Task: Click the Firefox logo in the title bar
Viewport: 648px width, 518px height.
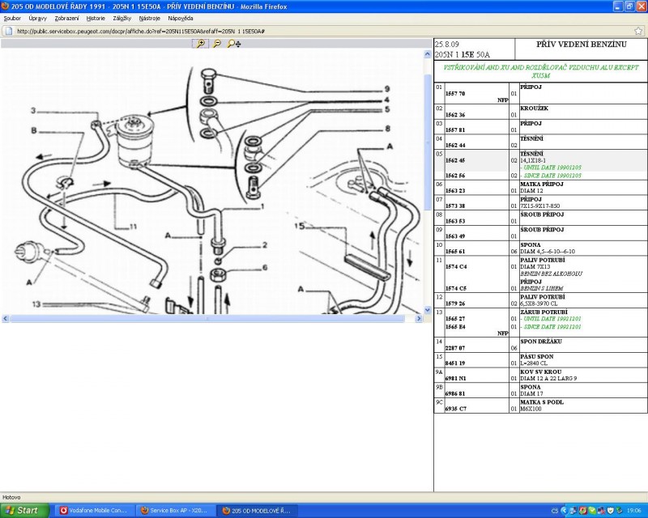Action: (x=5, y=6)
